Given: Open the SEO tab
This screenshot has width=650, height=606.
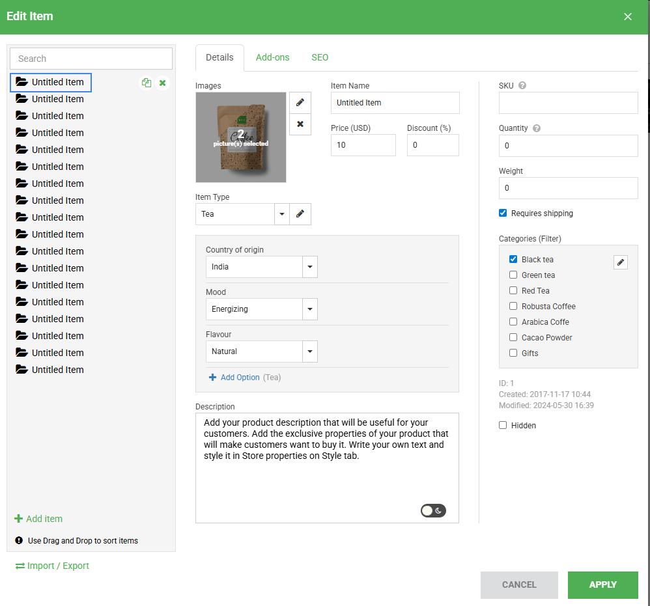Looking at the screenshot, I should tap(320, 57).
